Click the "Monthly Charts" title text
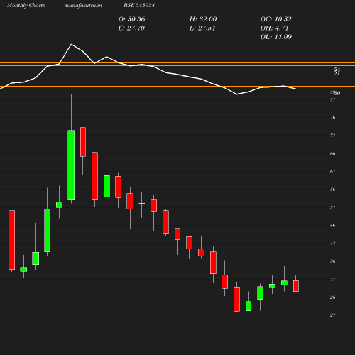Image resolution: width=355 pixels, height=355 pixels. 26,5
